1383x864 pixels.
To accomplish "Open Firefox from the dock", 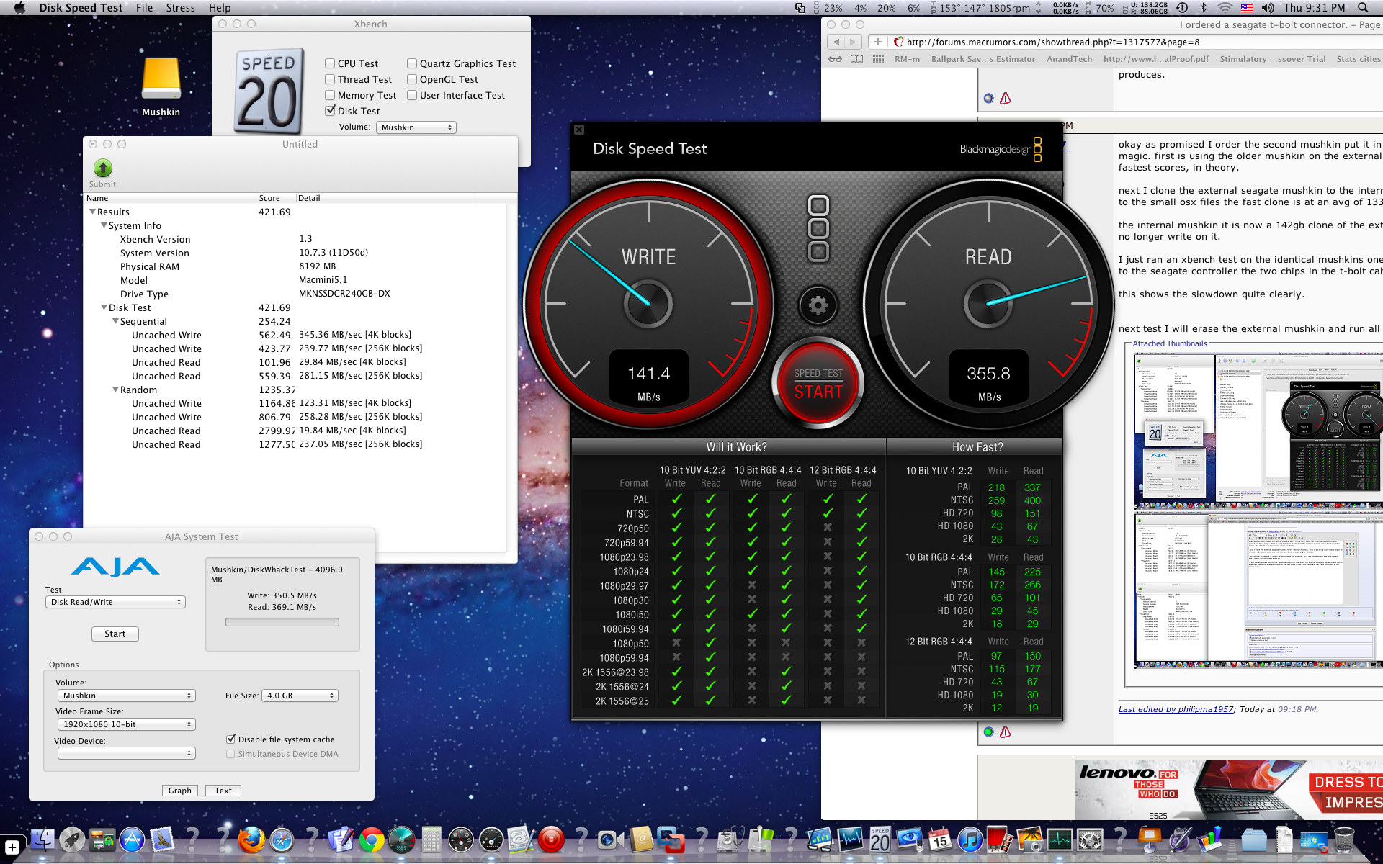I will [251, 840].
